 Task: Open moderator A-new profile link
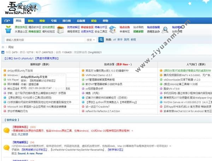(30, 154)
